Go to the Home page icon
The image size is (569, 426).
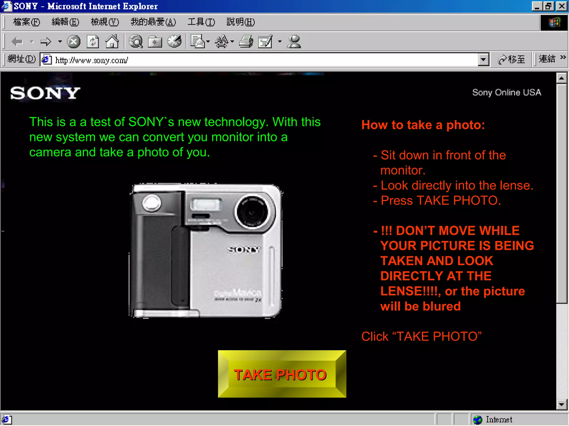[112, 42]
